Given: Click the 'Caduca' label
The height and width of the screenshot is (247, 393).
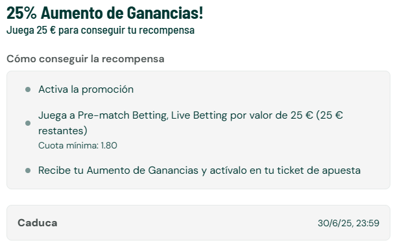Looking at the screenshot, I should (x=38, y=223).
